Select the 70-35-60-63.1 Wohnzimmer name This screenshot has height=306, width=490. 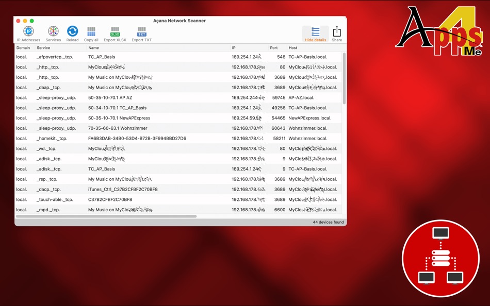click(118, 128)
